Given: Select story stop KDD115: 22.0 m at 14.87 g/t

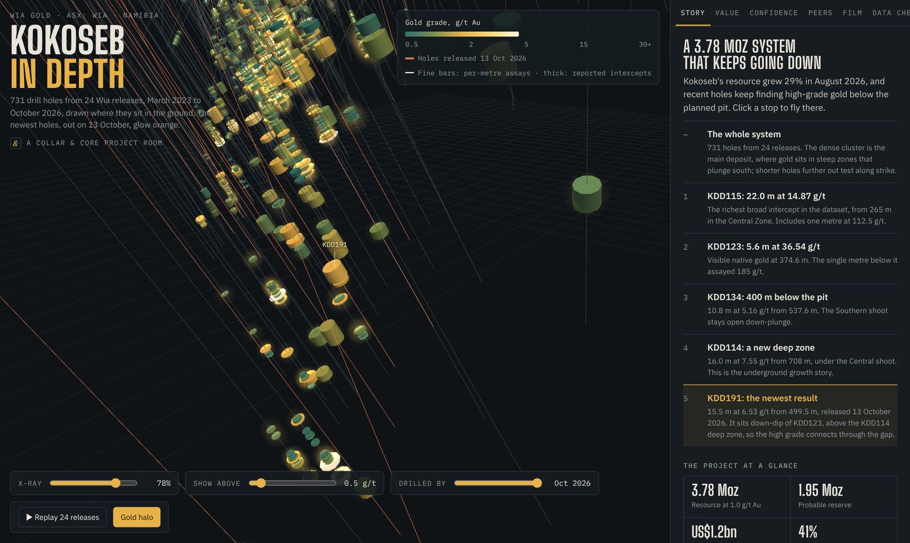Looking at the screenshot, I should 790,208.
